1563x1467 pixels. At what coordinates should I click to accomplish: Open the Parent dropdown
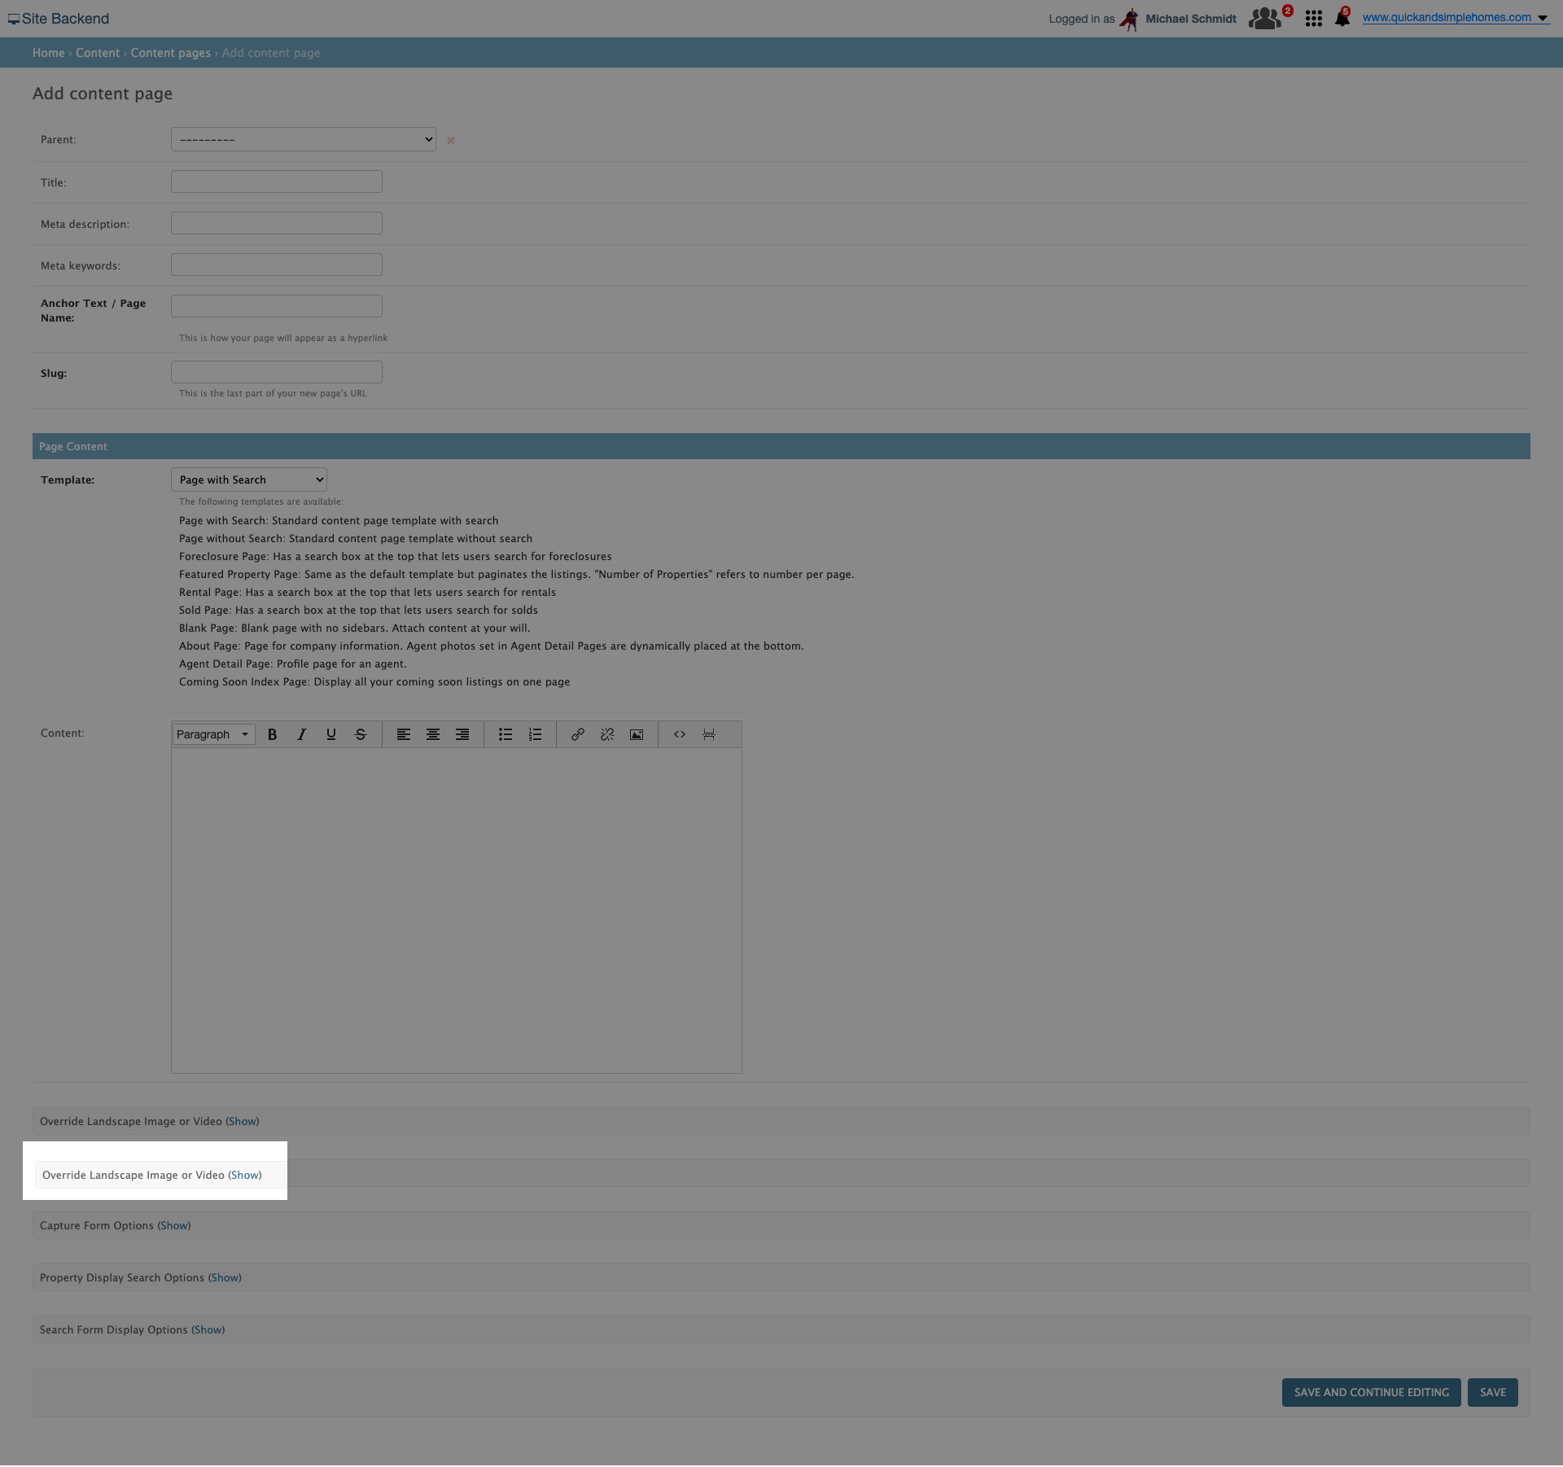pos(304,139)
